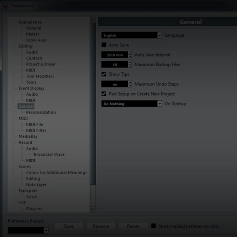Open the Note Layer preferences page

click(36, 185)
